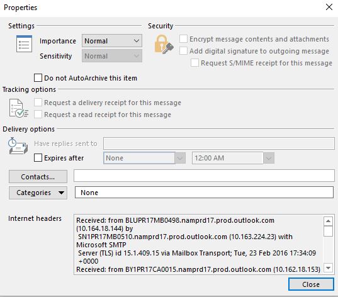Image resolution: width=338 pixels, height=297 pixels.
Task: Tick Encrypt message contents and attachments
Action: (x=183, y=39)
